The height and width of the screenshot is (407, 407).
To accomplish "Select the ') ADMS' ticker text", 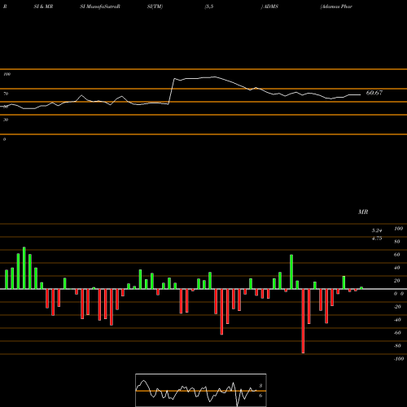I will point(269,7).
